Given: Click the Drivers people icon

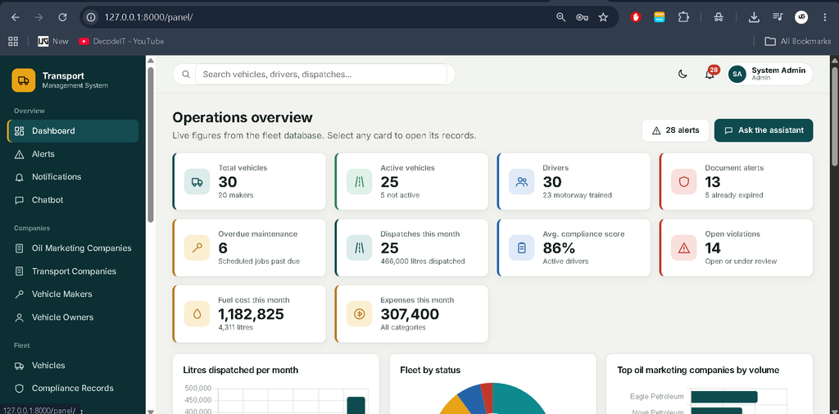Looking at the screenshot, I should (x=522, y=181).
